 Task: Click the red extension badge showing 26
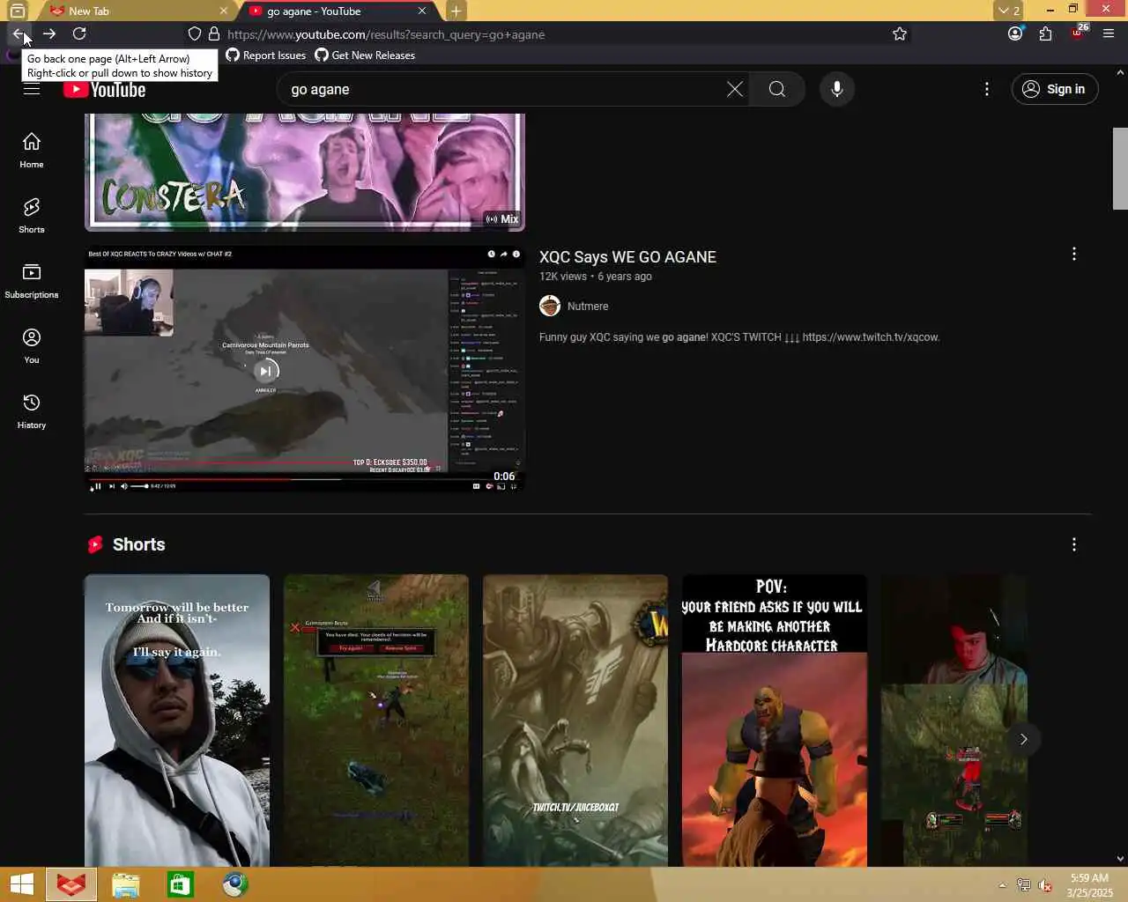tap(1079, 33)
